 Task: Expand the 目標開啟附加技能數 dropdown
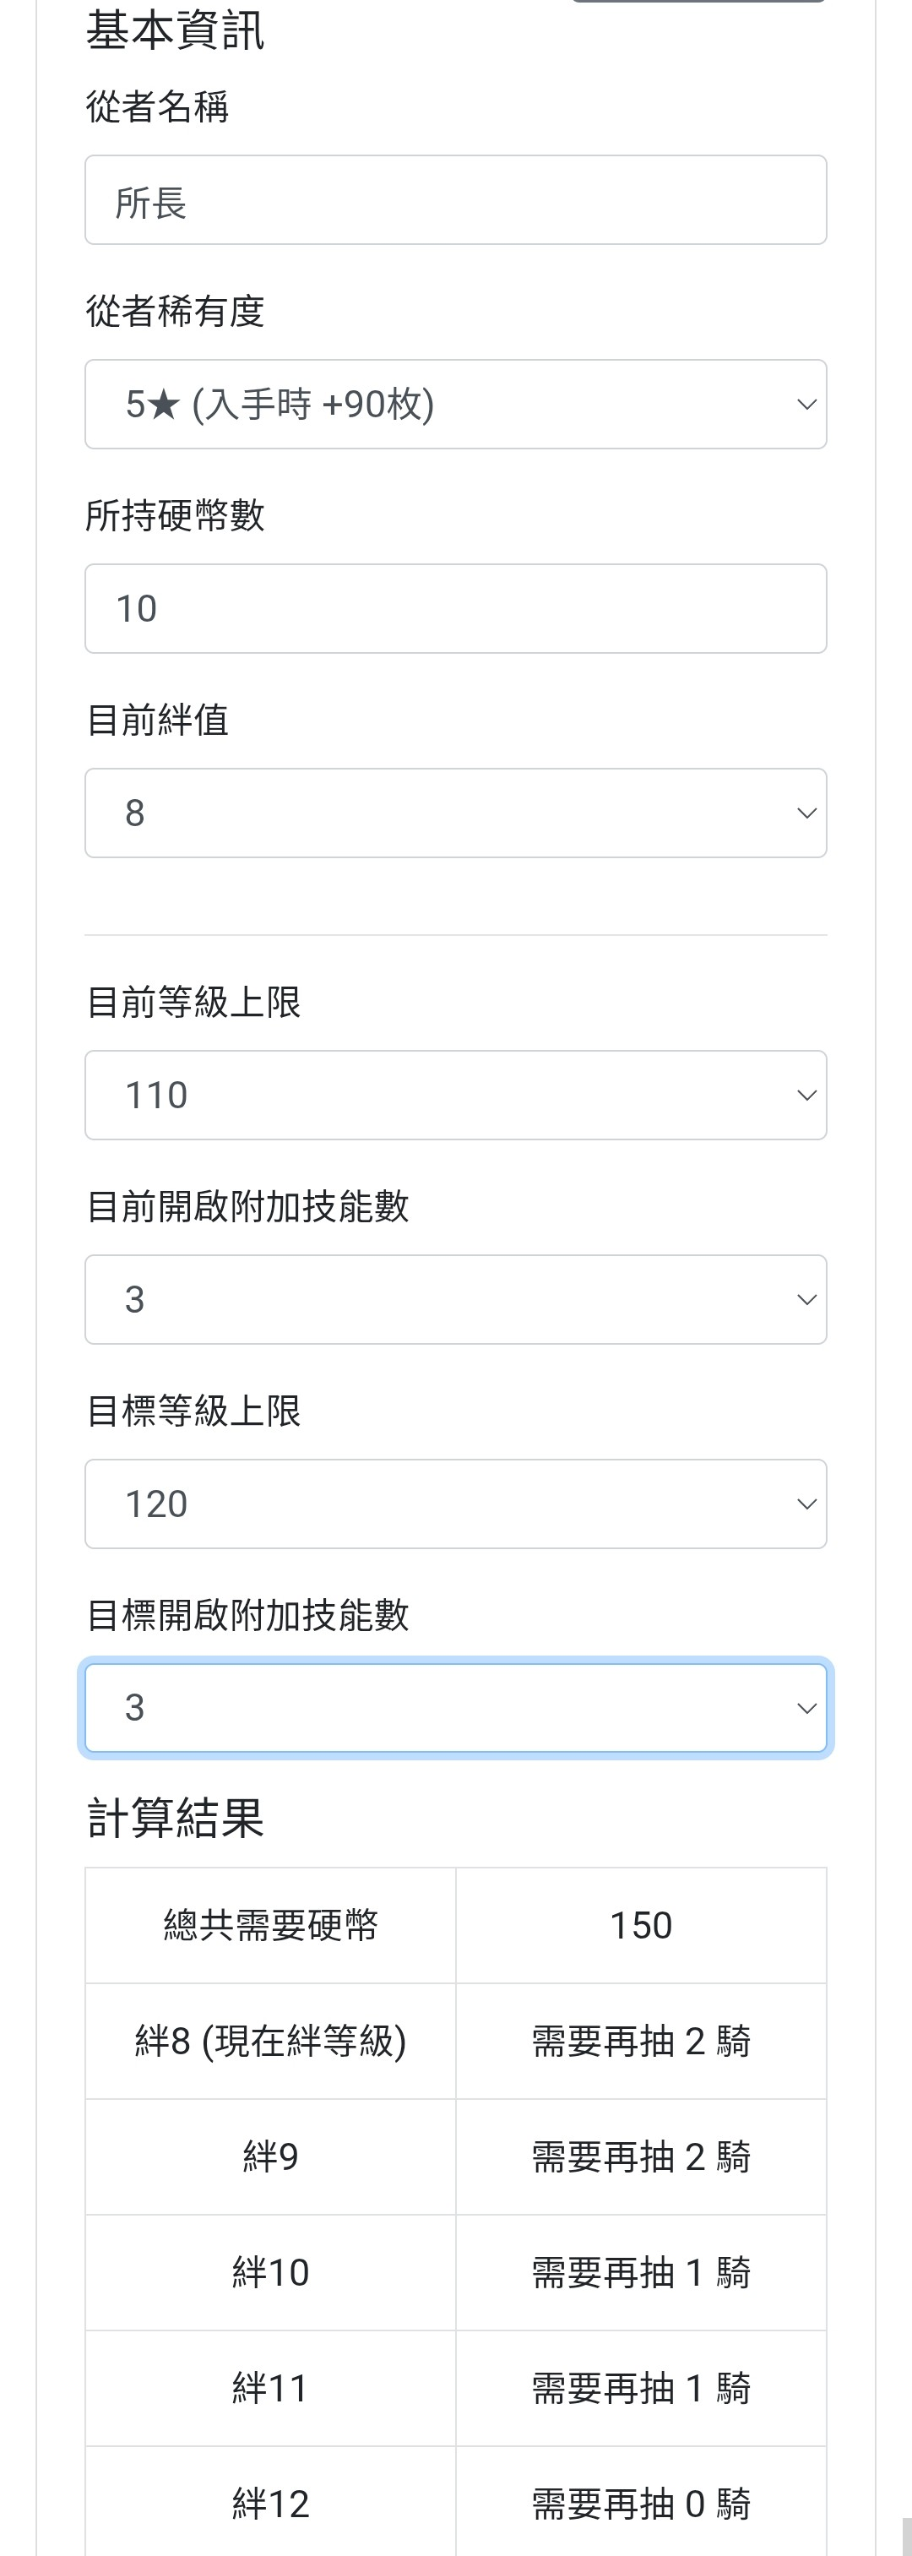click(x=455, y=1708)
